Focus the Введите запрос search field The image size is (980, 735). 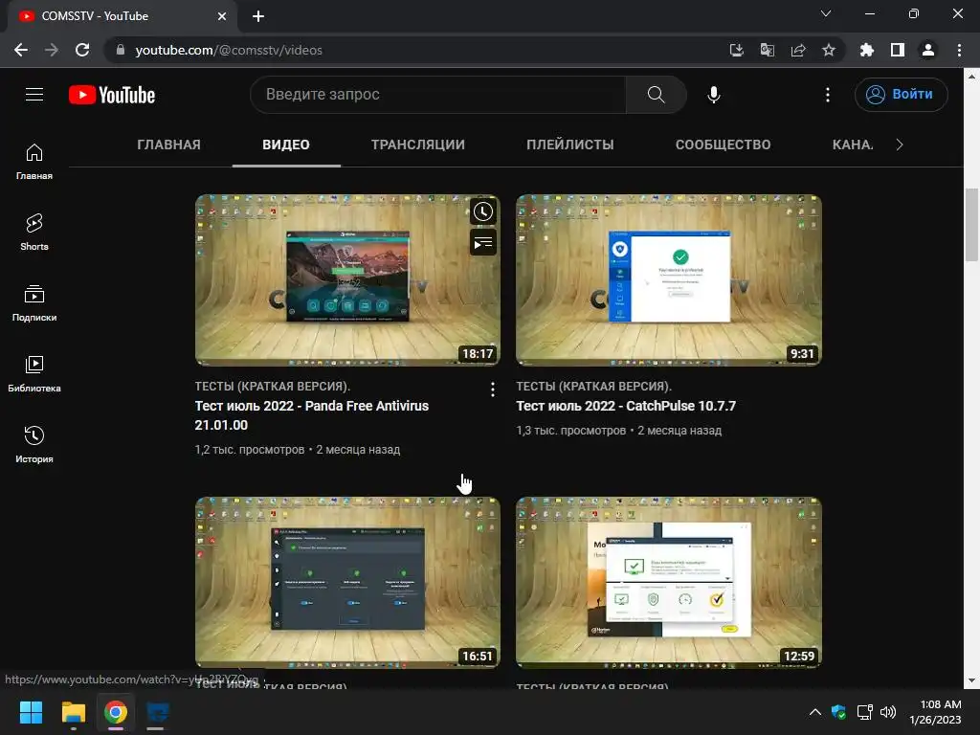(x=437, y=95)
